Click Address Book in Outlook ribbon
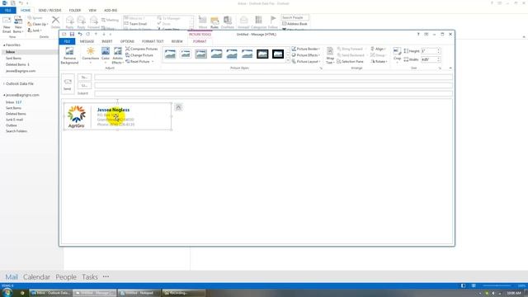 (295, 24)
